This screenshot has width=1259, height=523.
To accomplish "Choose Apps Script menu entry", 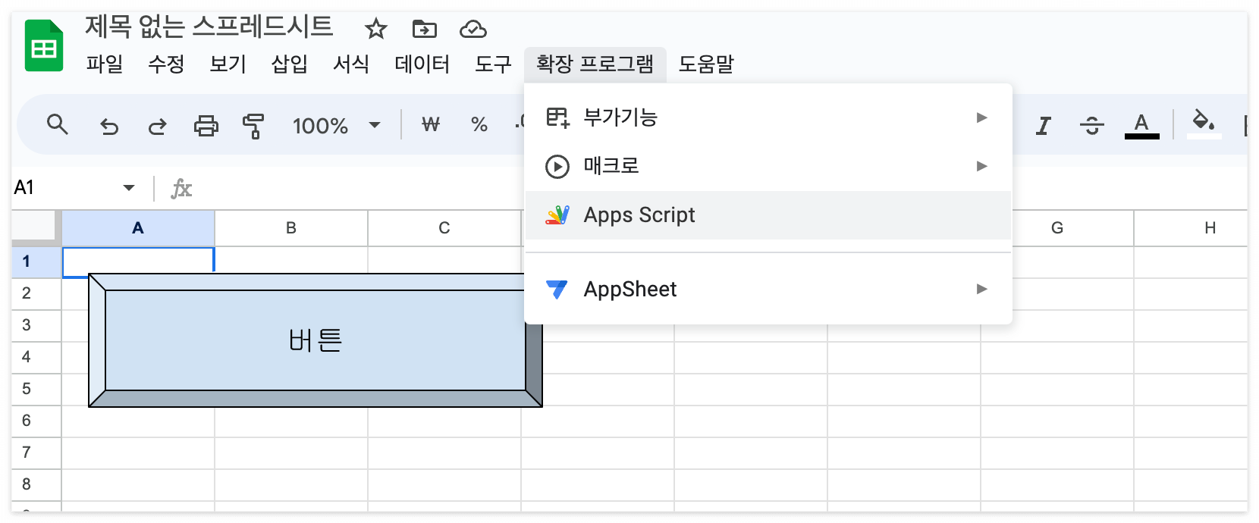I will coord(768,215).
